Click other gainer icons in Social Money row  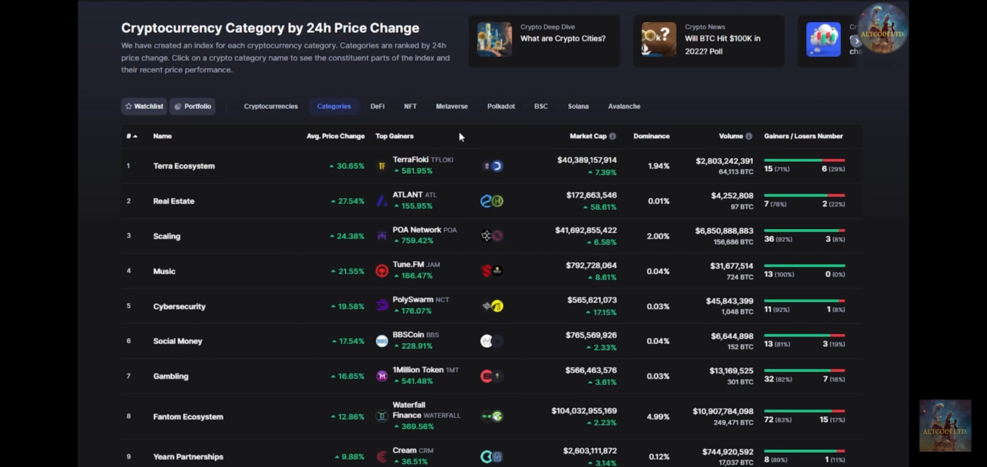(x=492, y=341)
